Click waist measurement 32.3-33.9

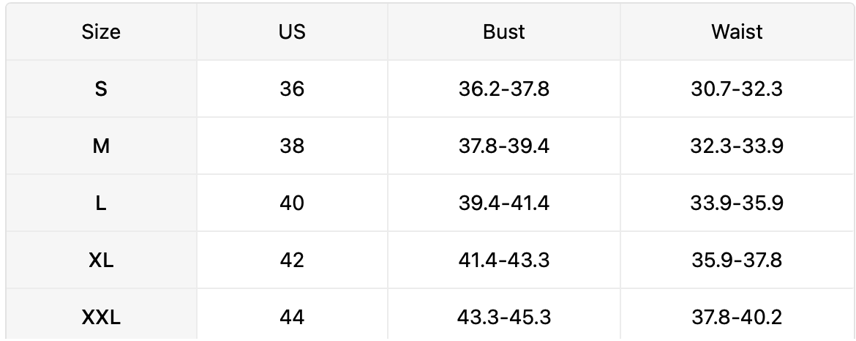click(x=737, y=146)
